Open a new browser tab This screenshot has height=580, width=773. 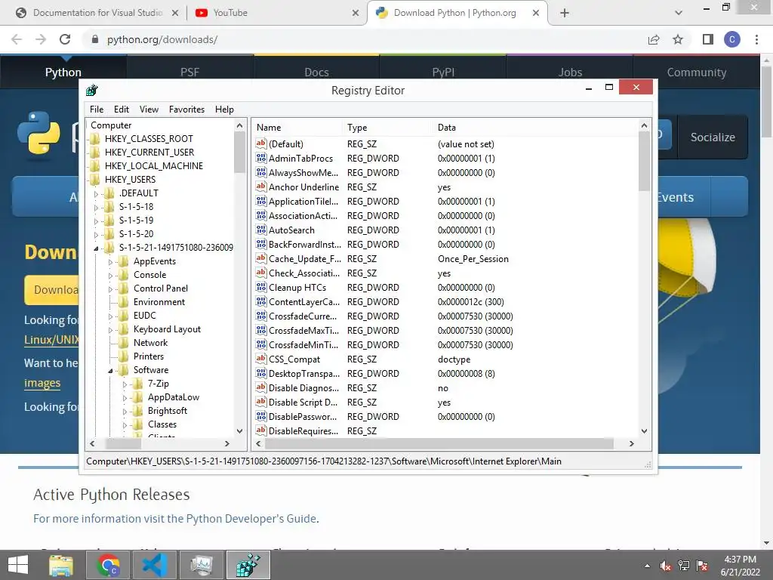pyautogui.click(x=565, y=13)
